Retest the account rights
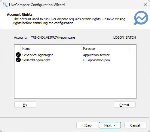 point(124,105)
